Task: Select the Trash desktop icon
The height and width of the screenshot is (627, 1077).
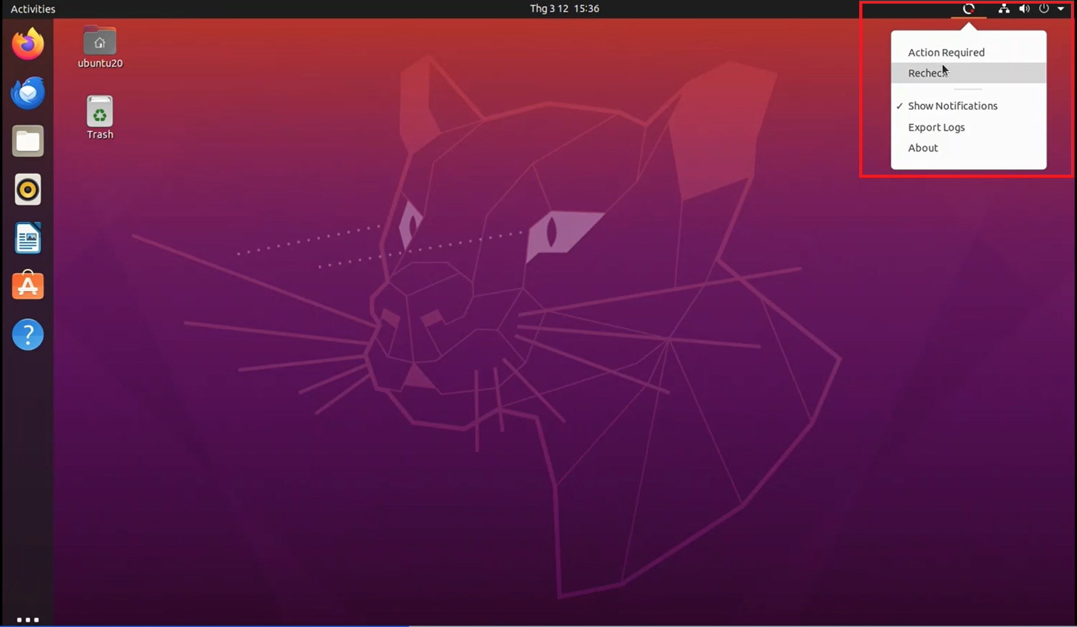Action: click(100, 118)
